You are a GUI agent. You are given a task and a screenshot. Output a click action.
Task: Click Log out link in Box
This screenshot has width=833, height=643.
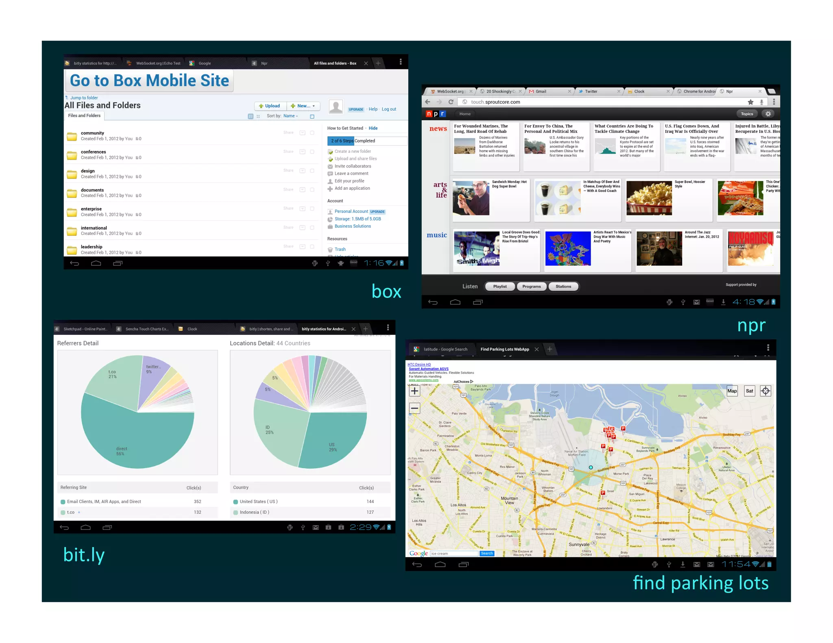coord(389,109)
